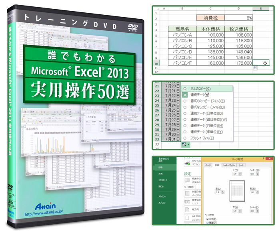Click the 商品名 header cell
280x231 pixels.
point(182,29)
